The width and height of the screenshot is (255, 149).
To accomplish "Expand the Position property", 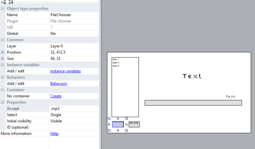I will [x=3, y=52].
